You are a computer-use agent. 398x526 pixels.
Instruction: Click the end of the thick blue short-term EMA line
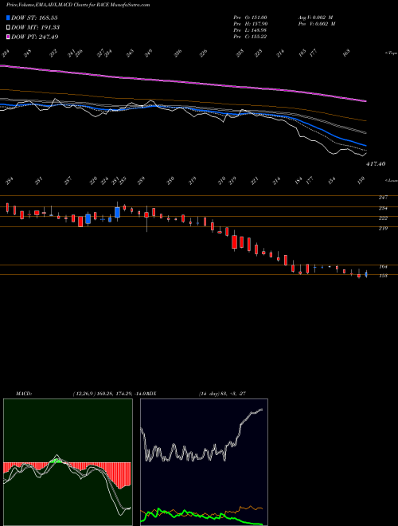click(365, 145)
